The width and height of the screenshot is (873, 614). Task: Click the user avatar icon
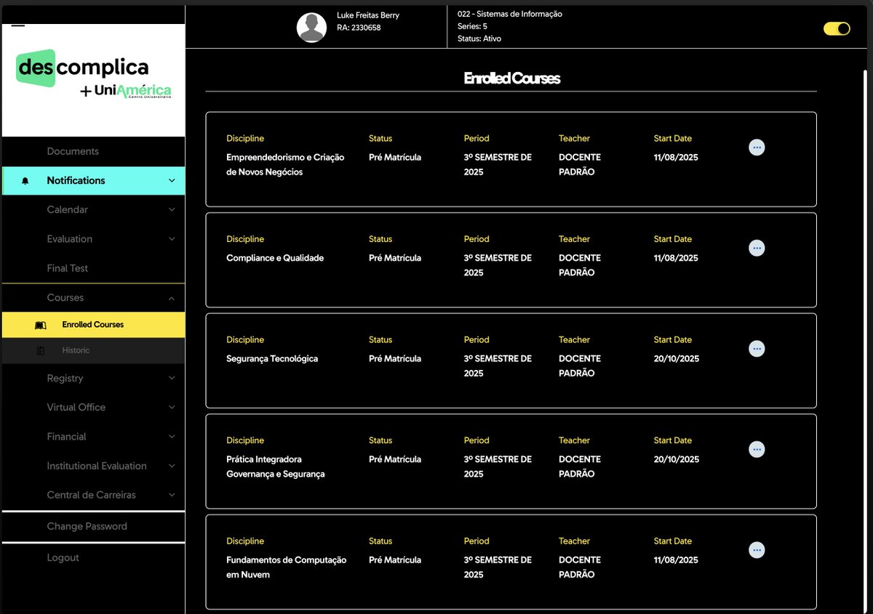click(x=311, y=28)
